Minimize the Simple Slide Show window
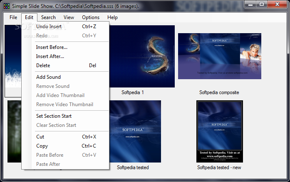Viewport: 290px width, 182px height. click(x=250, y=5)
